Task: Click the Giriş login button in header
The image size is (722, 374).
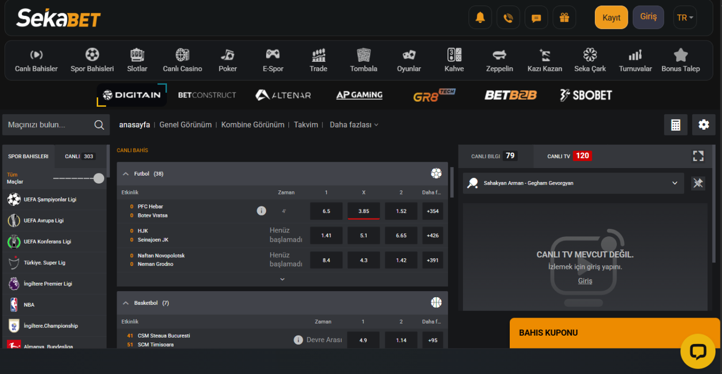Action: [648, 17]
